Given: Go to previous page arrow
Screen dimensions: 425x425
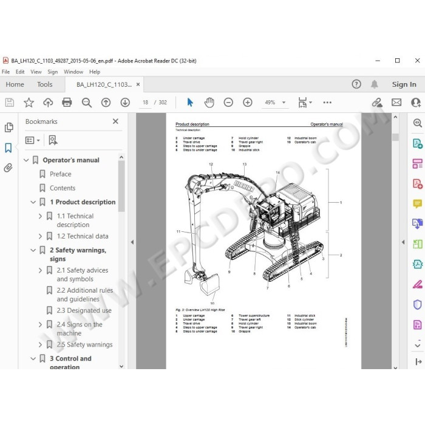Looking at the screenshot, I should (106, 103).
